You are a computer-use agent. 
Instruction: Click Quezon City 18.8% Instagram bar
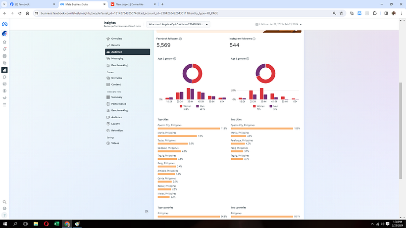pyautogui.click(x=262, y=129)
